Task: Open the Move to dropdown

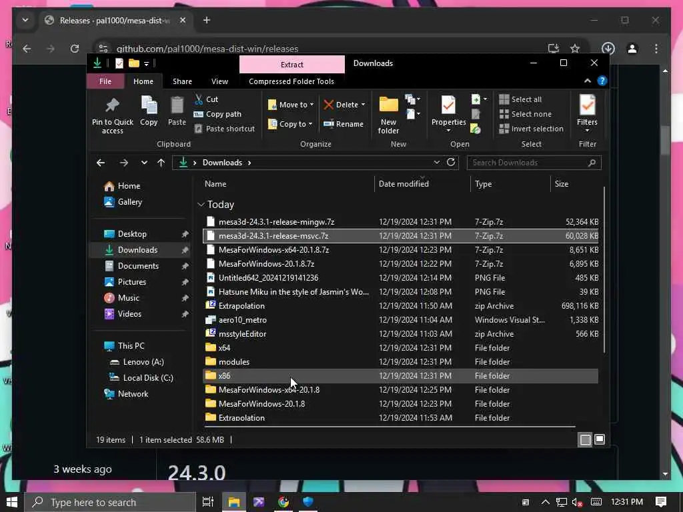Action: (x=291, y=105)
